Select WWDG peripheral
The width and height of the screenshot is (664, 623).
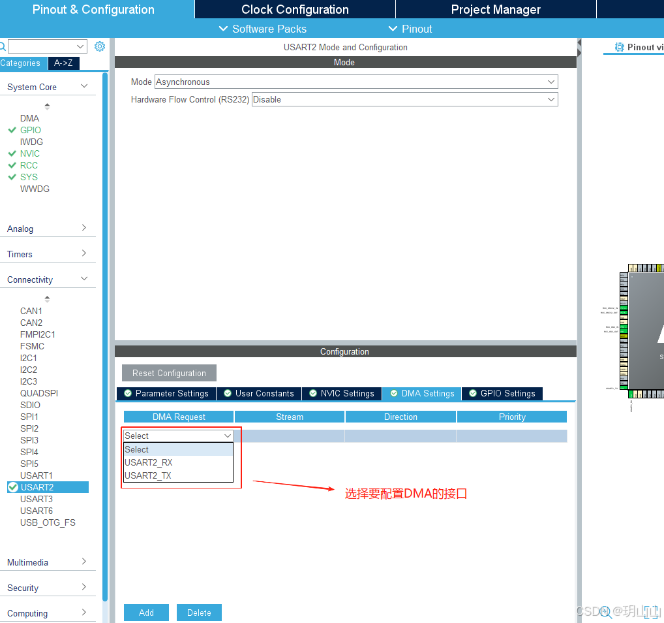[x=35, y=189]
